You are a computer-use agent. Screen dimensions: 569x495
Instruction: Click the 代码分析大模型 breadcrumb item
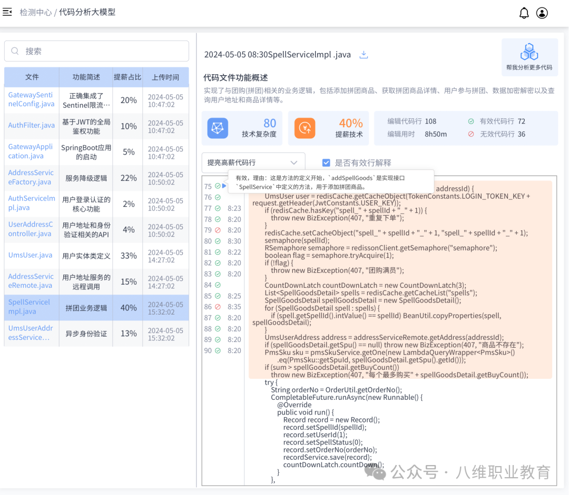87,12
